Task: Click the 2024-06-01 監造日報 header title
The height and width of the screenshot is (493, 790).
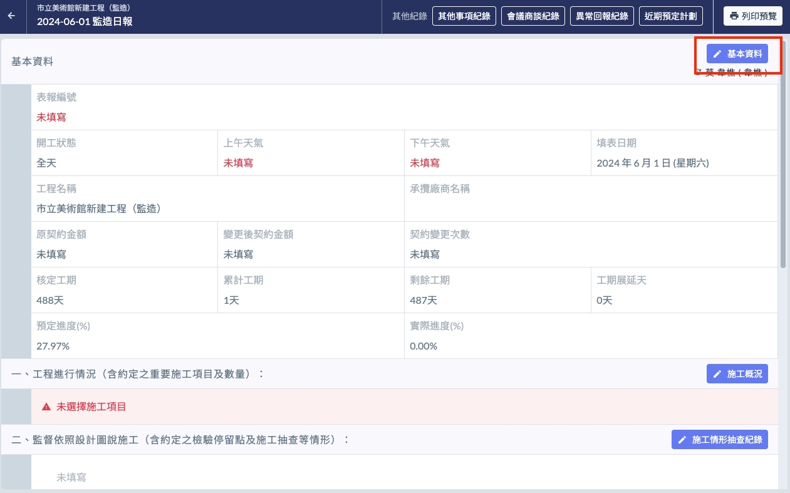Action: coord(85,22)
